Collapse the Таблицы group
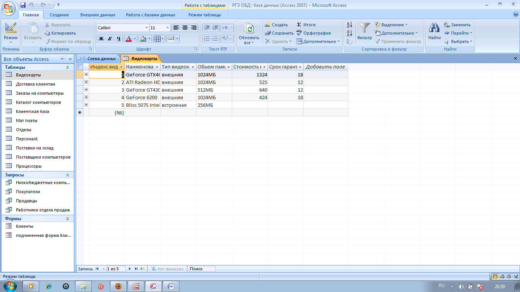520x292 pixels. tap(67, 67)
